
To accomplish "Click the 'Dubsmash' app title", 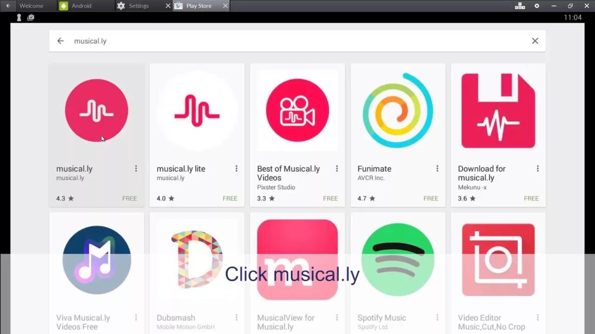I will click(x=176, y=318).
